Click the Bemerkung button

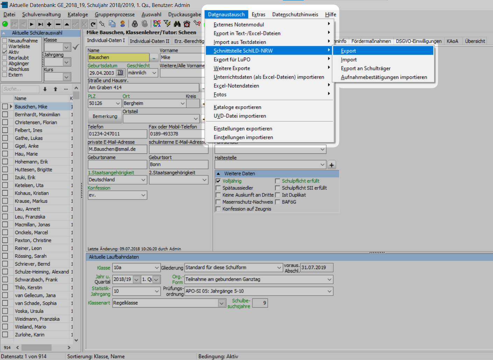pyautogui.click(x=105, y=116)
